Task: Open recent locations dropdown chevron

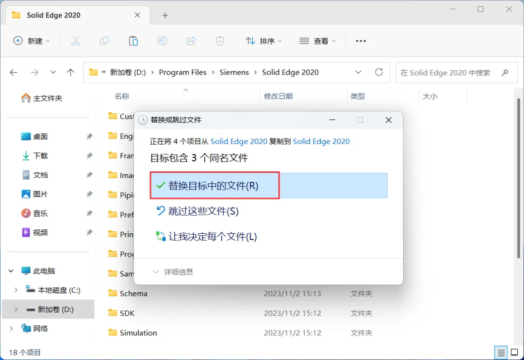Action: point(53,72)
